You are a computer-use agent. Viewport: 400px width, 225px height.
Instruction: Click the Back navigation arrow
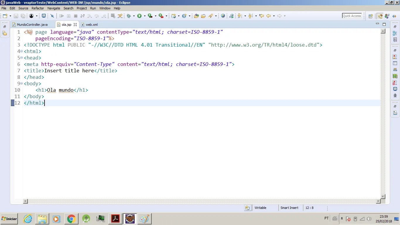pos(269,16)
